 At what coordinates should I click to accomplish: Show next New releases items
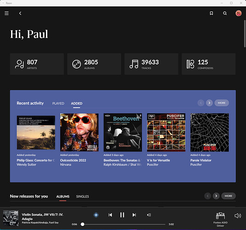216,196
